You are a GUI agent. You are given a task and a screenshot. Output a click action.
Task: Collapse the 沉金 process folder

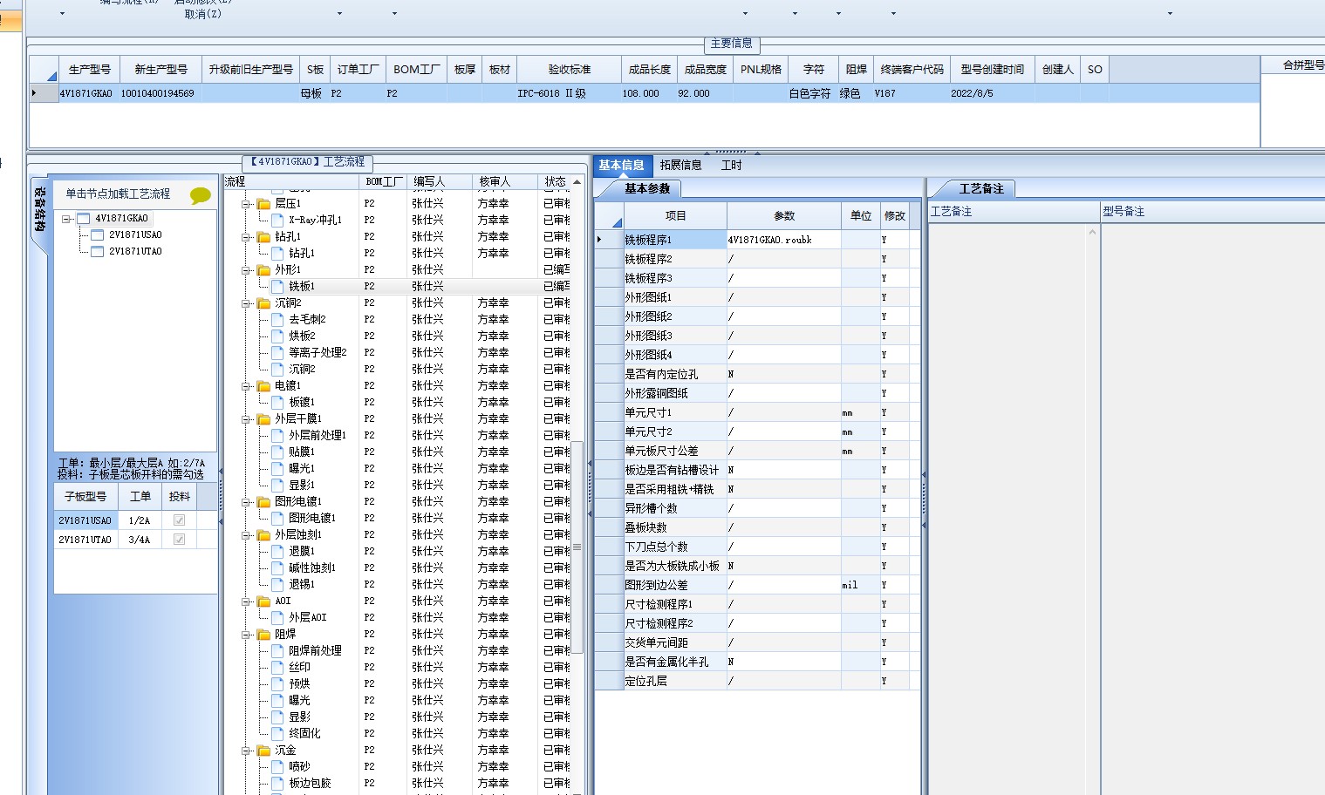tap(246, 750)
